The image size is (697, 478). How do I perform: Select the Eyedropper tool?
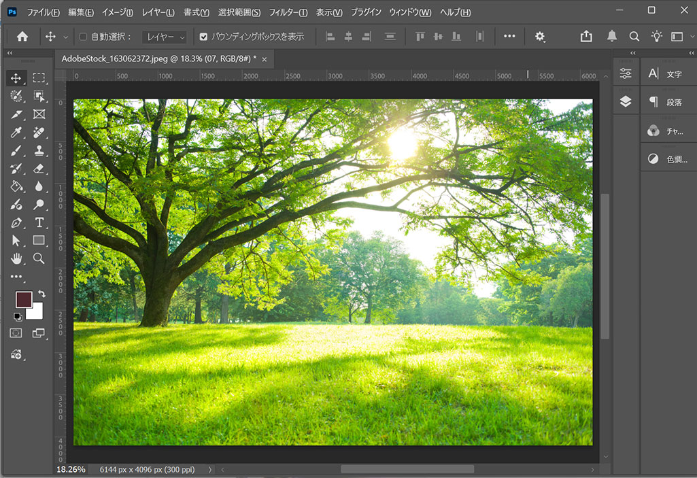(x=16, y=132)
